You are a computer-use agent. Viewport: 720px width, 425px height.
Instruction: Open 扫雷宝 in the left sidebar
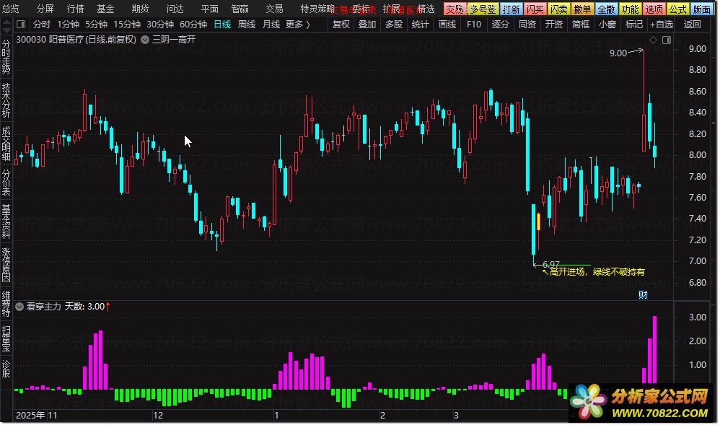coord(6,338)
